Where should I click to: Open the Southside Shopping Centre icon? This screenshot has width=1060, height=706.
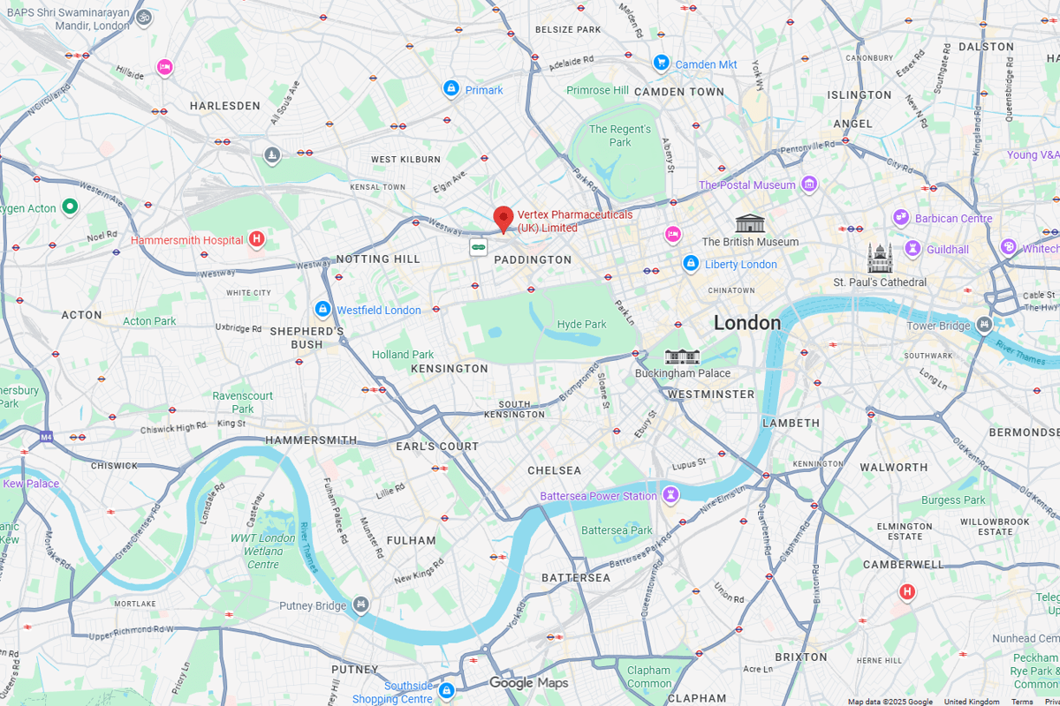(447, 690)
